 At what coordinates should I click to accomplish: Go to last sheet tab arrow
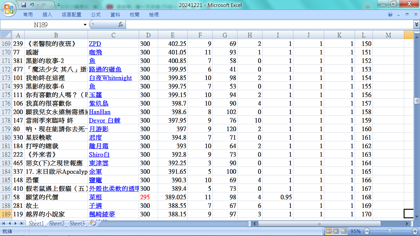point(22,223)
